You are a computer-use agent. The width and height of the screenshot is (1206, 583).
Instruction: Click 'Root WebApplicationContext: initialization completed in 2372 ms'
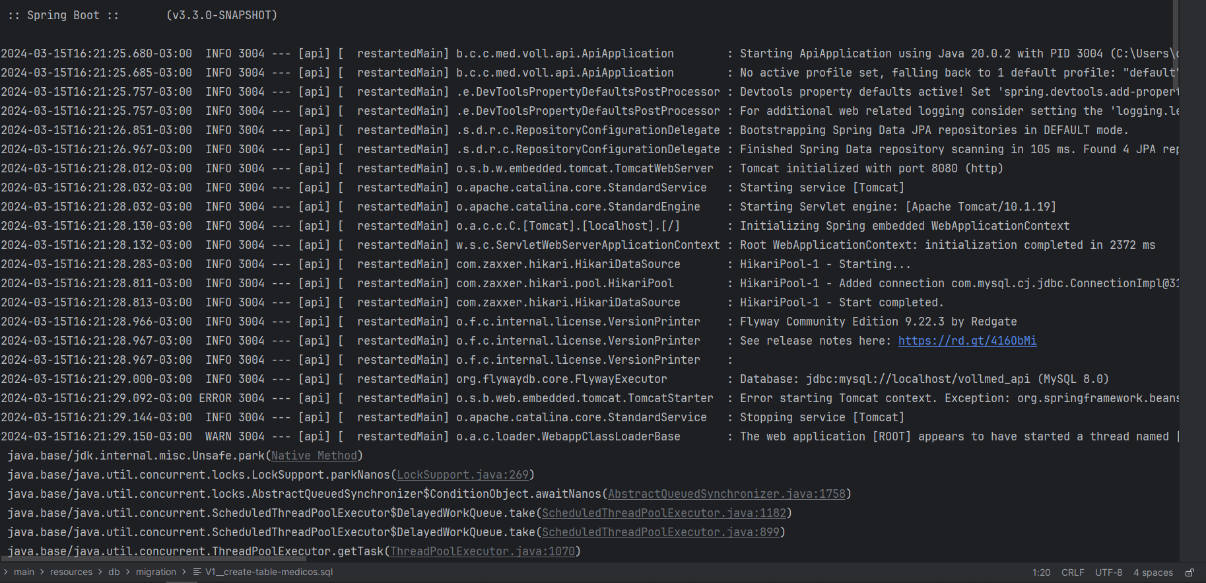pos(947,245)
